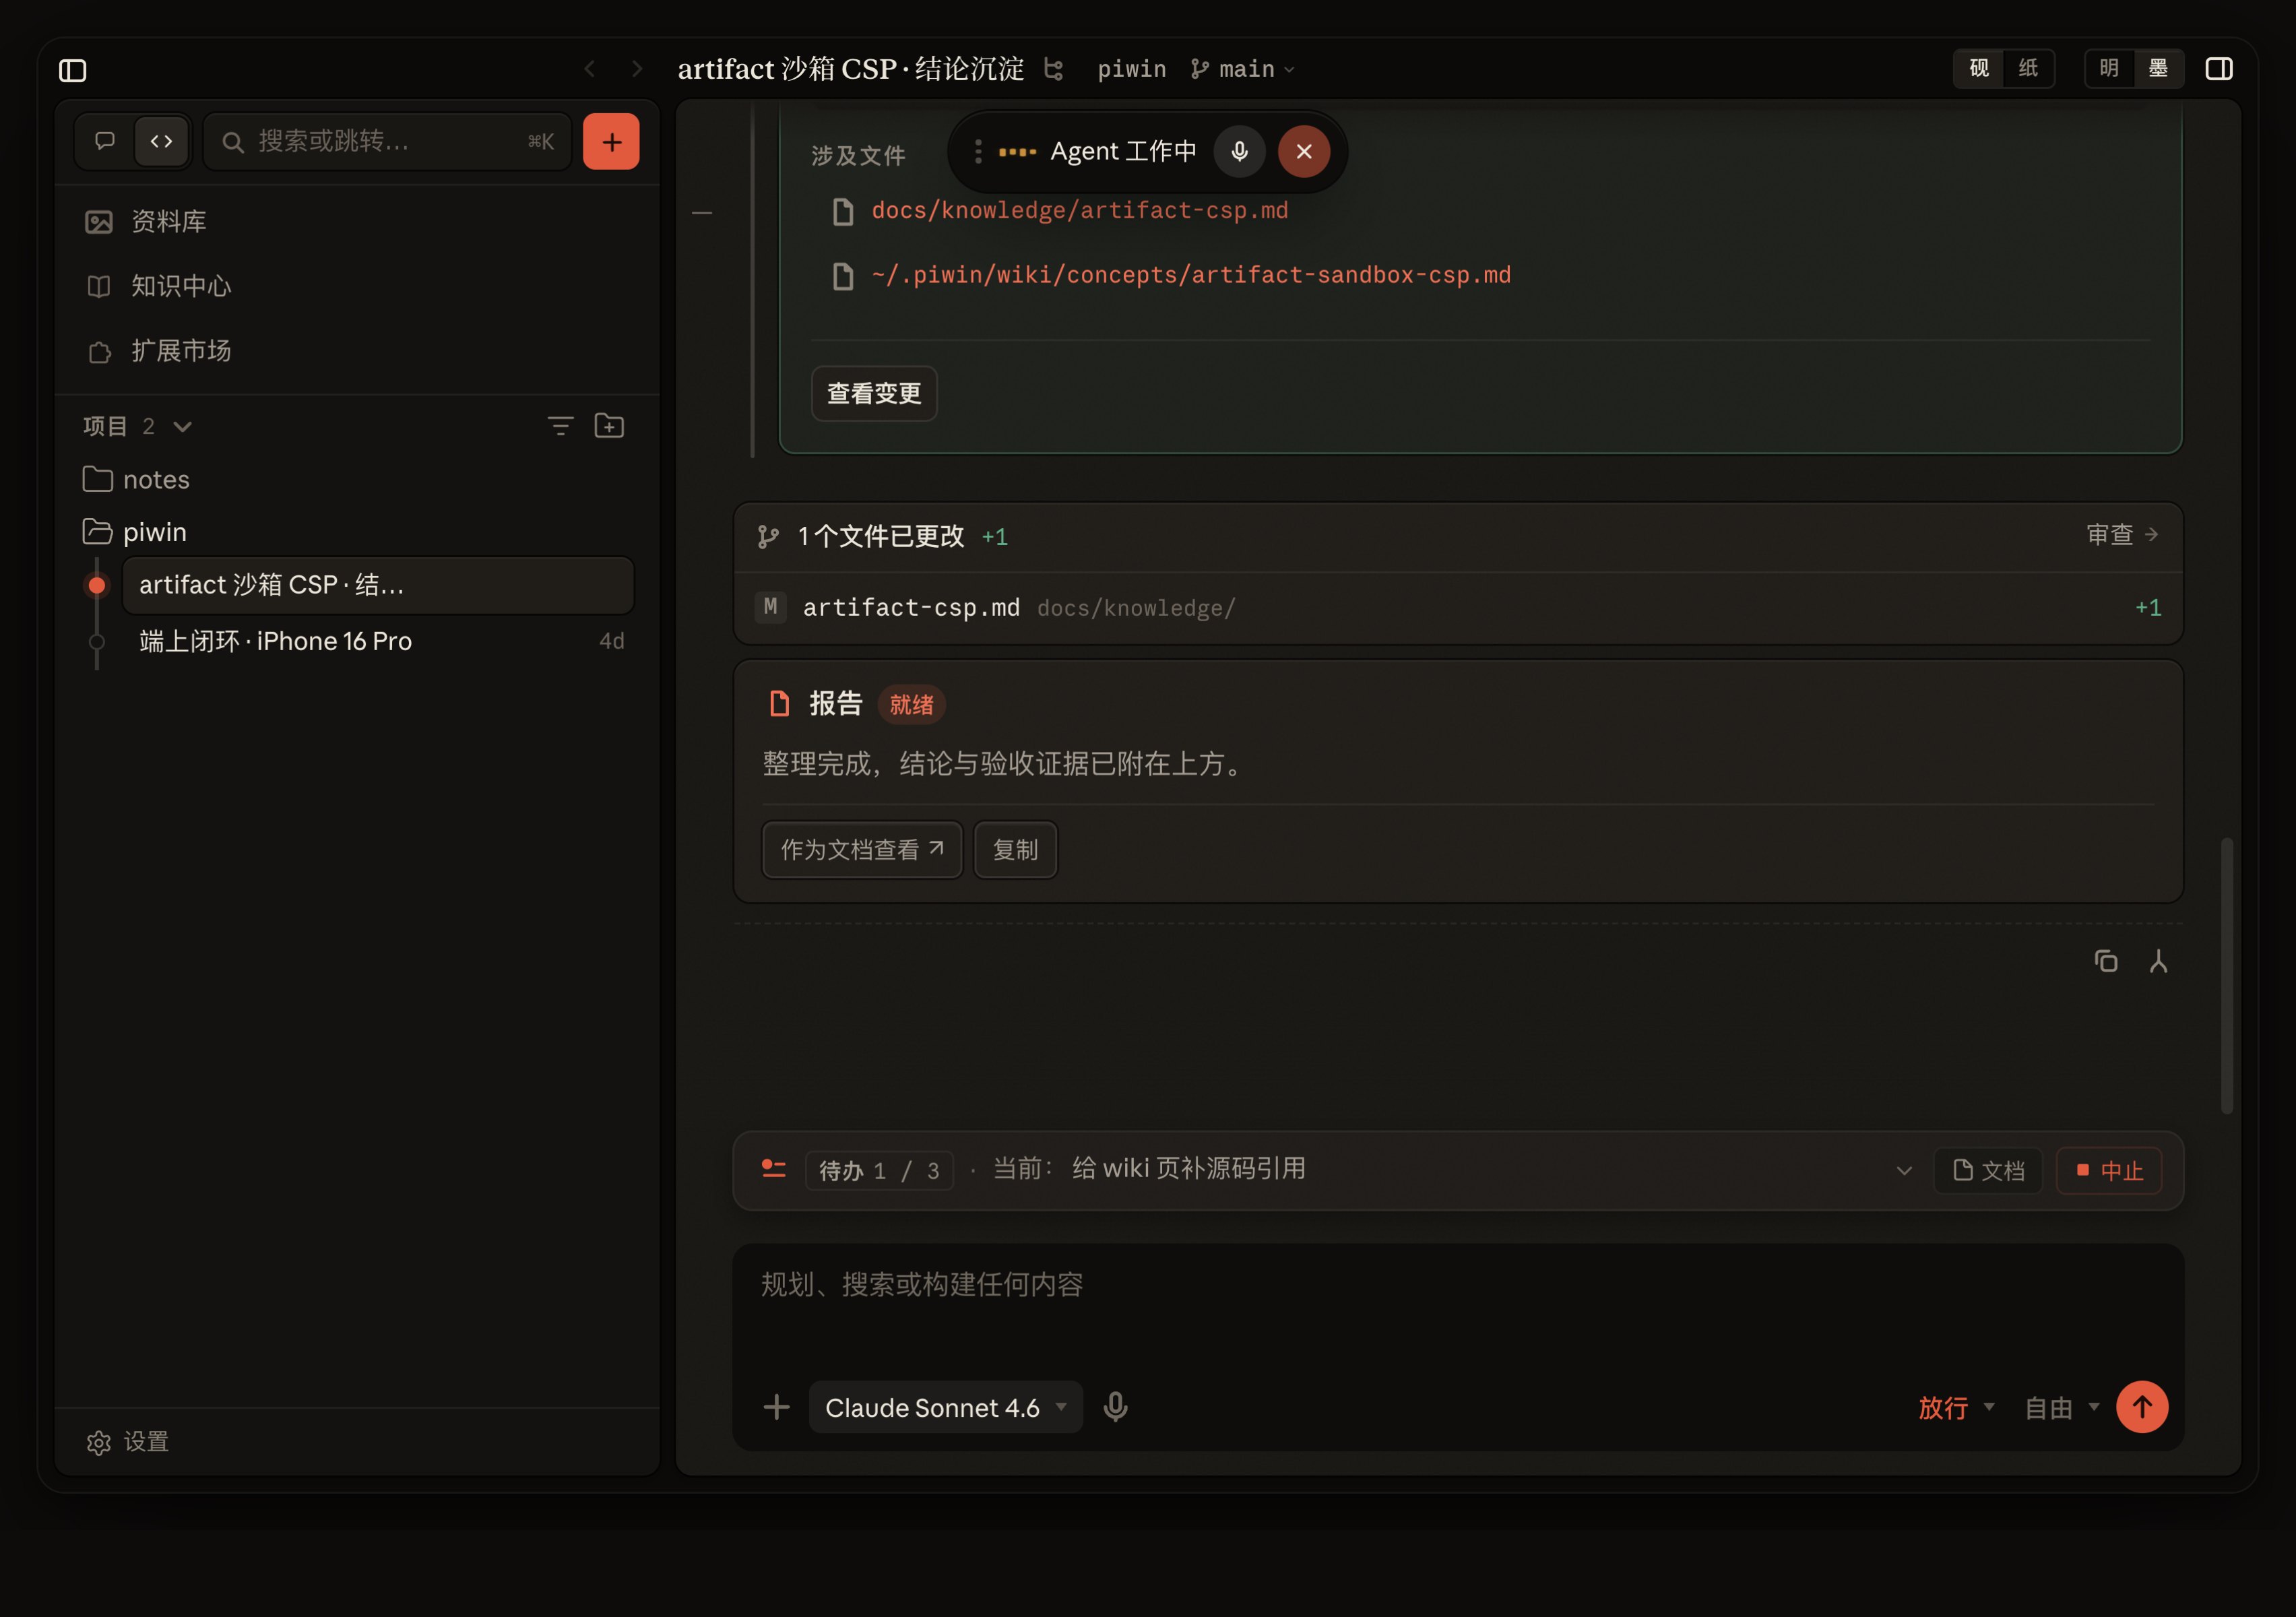Select the 端上闭环 · iPhone 16 Pro session
Image resolution: width=2296 pixels, height=1617 pixels.
[378, 641]
